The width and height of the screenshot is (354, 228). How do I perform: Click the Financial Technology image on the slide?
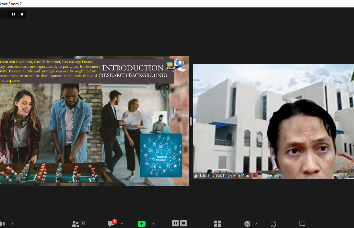[161, 156]
